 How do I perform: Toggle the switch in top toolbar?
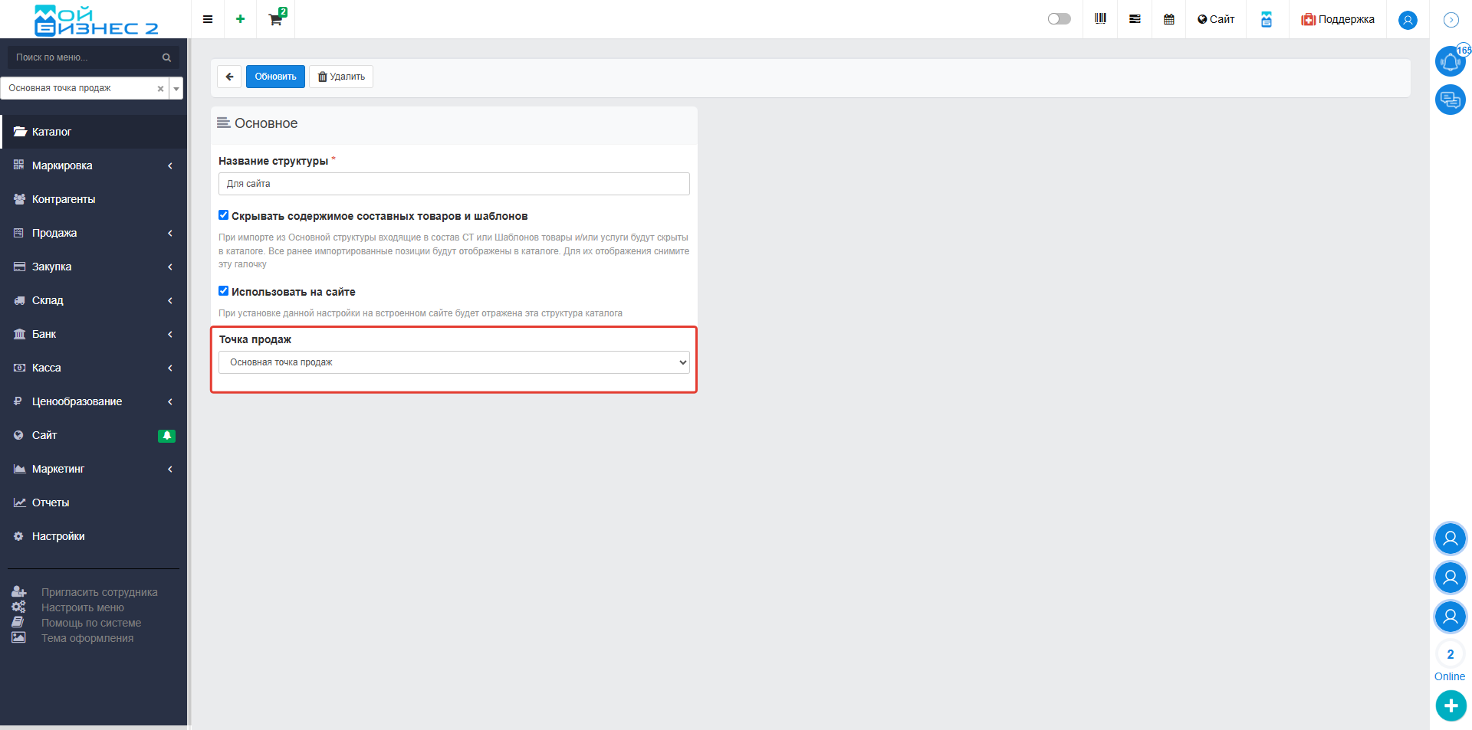1059,19
